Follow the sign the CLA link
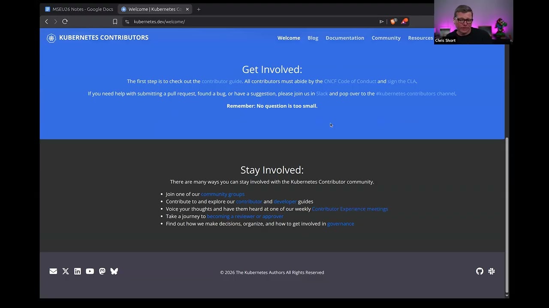Image resolution: width=549 pixels, height=308 pixels. (401, 81)
